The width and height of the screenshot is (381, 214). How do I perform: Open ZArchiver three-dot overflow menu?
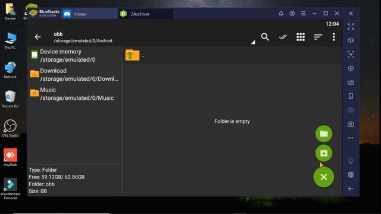(333, 37)
